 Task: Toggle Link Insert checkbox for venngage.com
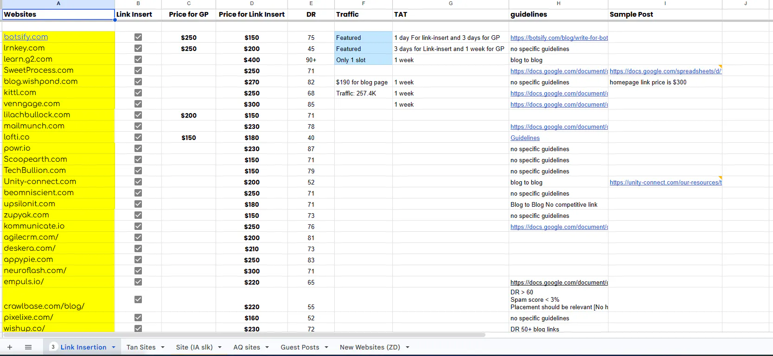click(x=138, y=104)
